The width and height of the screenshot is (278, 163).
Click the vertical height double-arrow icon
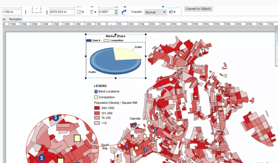tap(47, 12)
